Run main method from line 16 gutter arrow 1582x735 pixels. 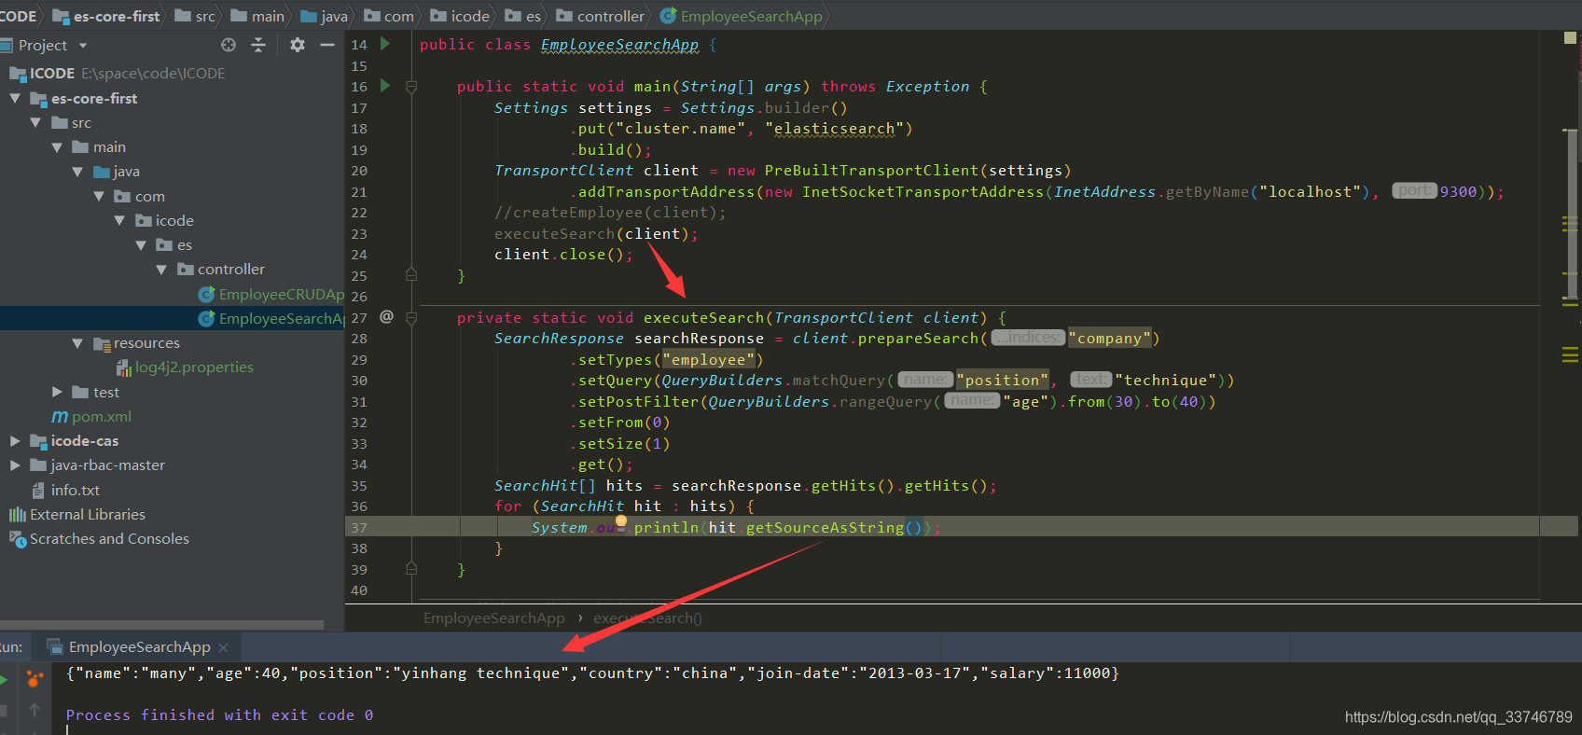[384, 86]
